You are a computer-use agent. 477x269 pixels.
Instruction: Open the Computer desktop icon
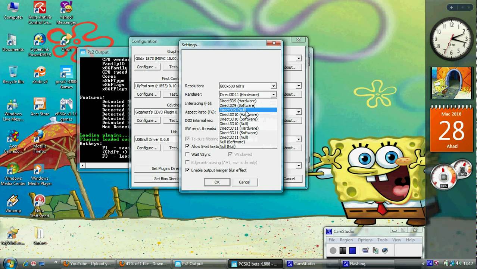pos(13,10)
